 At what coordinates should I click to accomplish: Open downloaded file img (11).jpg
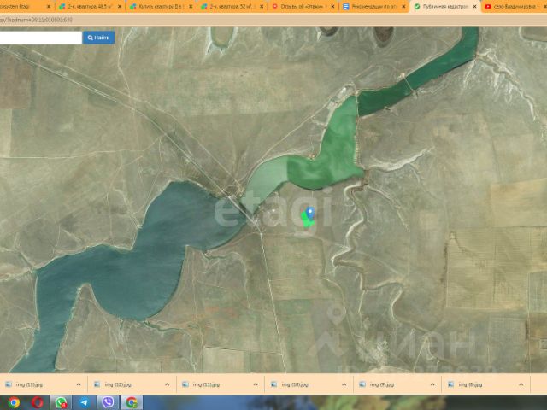point(206,384)
